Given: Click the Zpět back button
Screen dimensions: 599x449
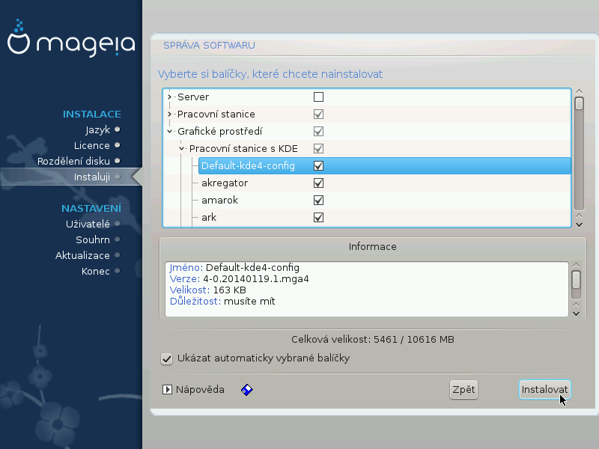Looking at the screenshot, I should coord(463,390).
